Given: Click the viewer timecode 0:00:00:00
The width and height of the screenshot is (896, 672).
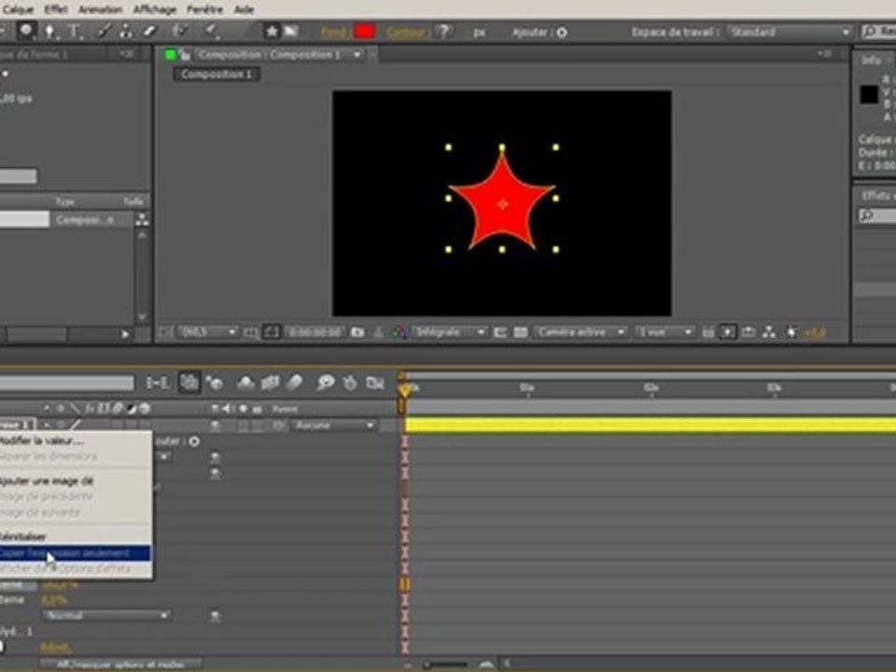Looking at the screenshot, I should coord(315,332).
